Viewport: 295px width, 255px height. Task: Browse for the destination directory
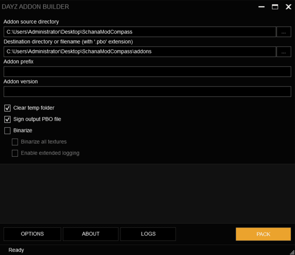tap(284, 52)
